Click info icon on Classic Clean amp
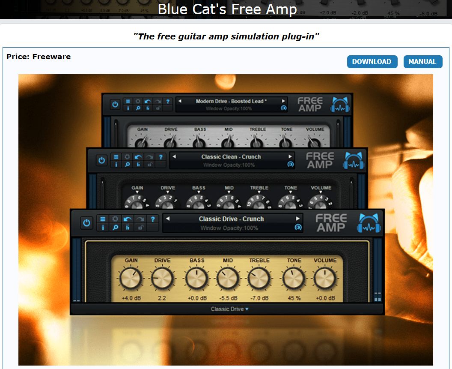The width and height of the screenshot is (452, 369). (116, 164)
